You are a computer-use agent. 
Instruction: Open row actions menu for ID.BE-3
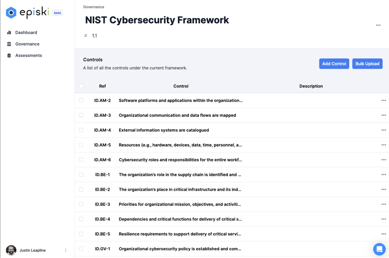click(384, 204)
